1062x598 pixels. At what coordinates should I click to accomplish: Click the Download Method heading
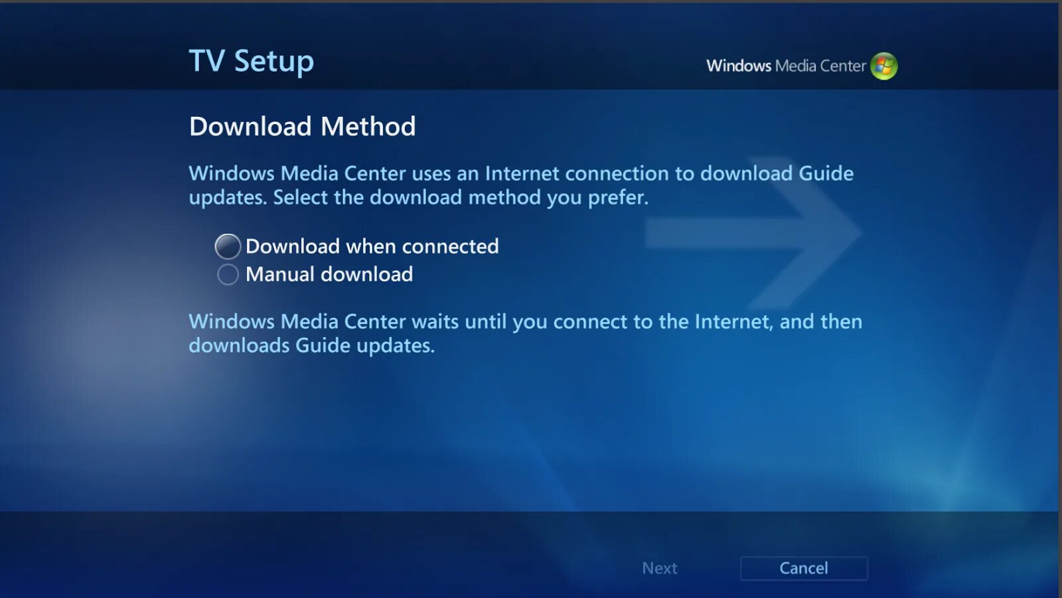(302, 126)
